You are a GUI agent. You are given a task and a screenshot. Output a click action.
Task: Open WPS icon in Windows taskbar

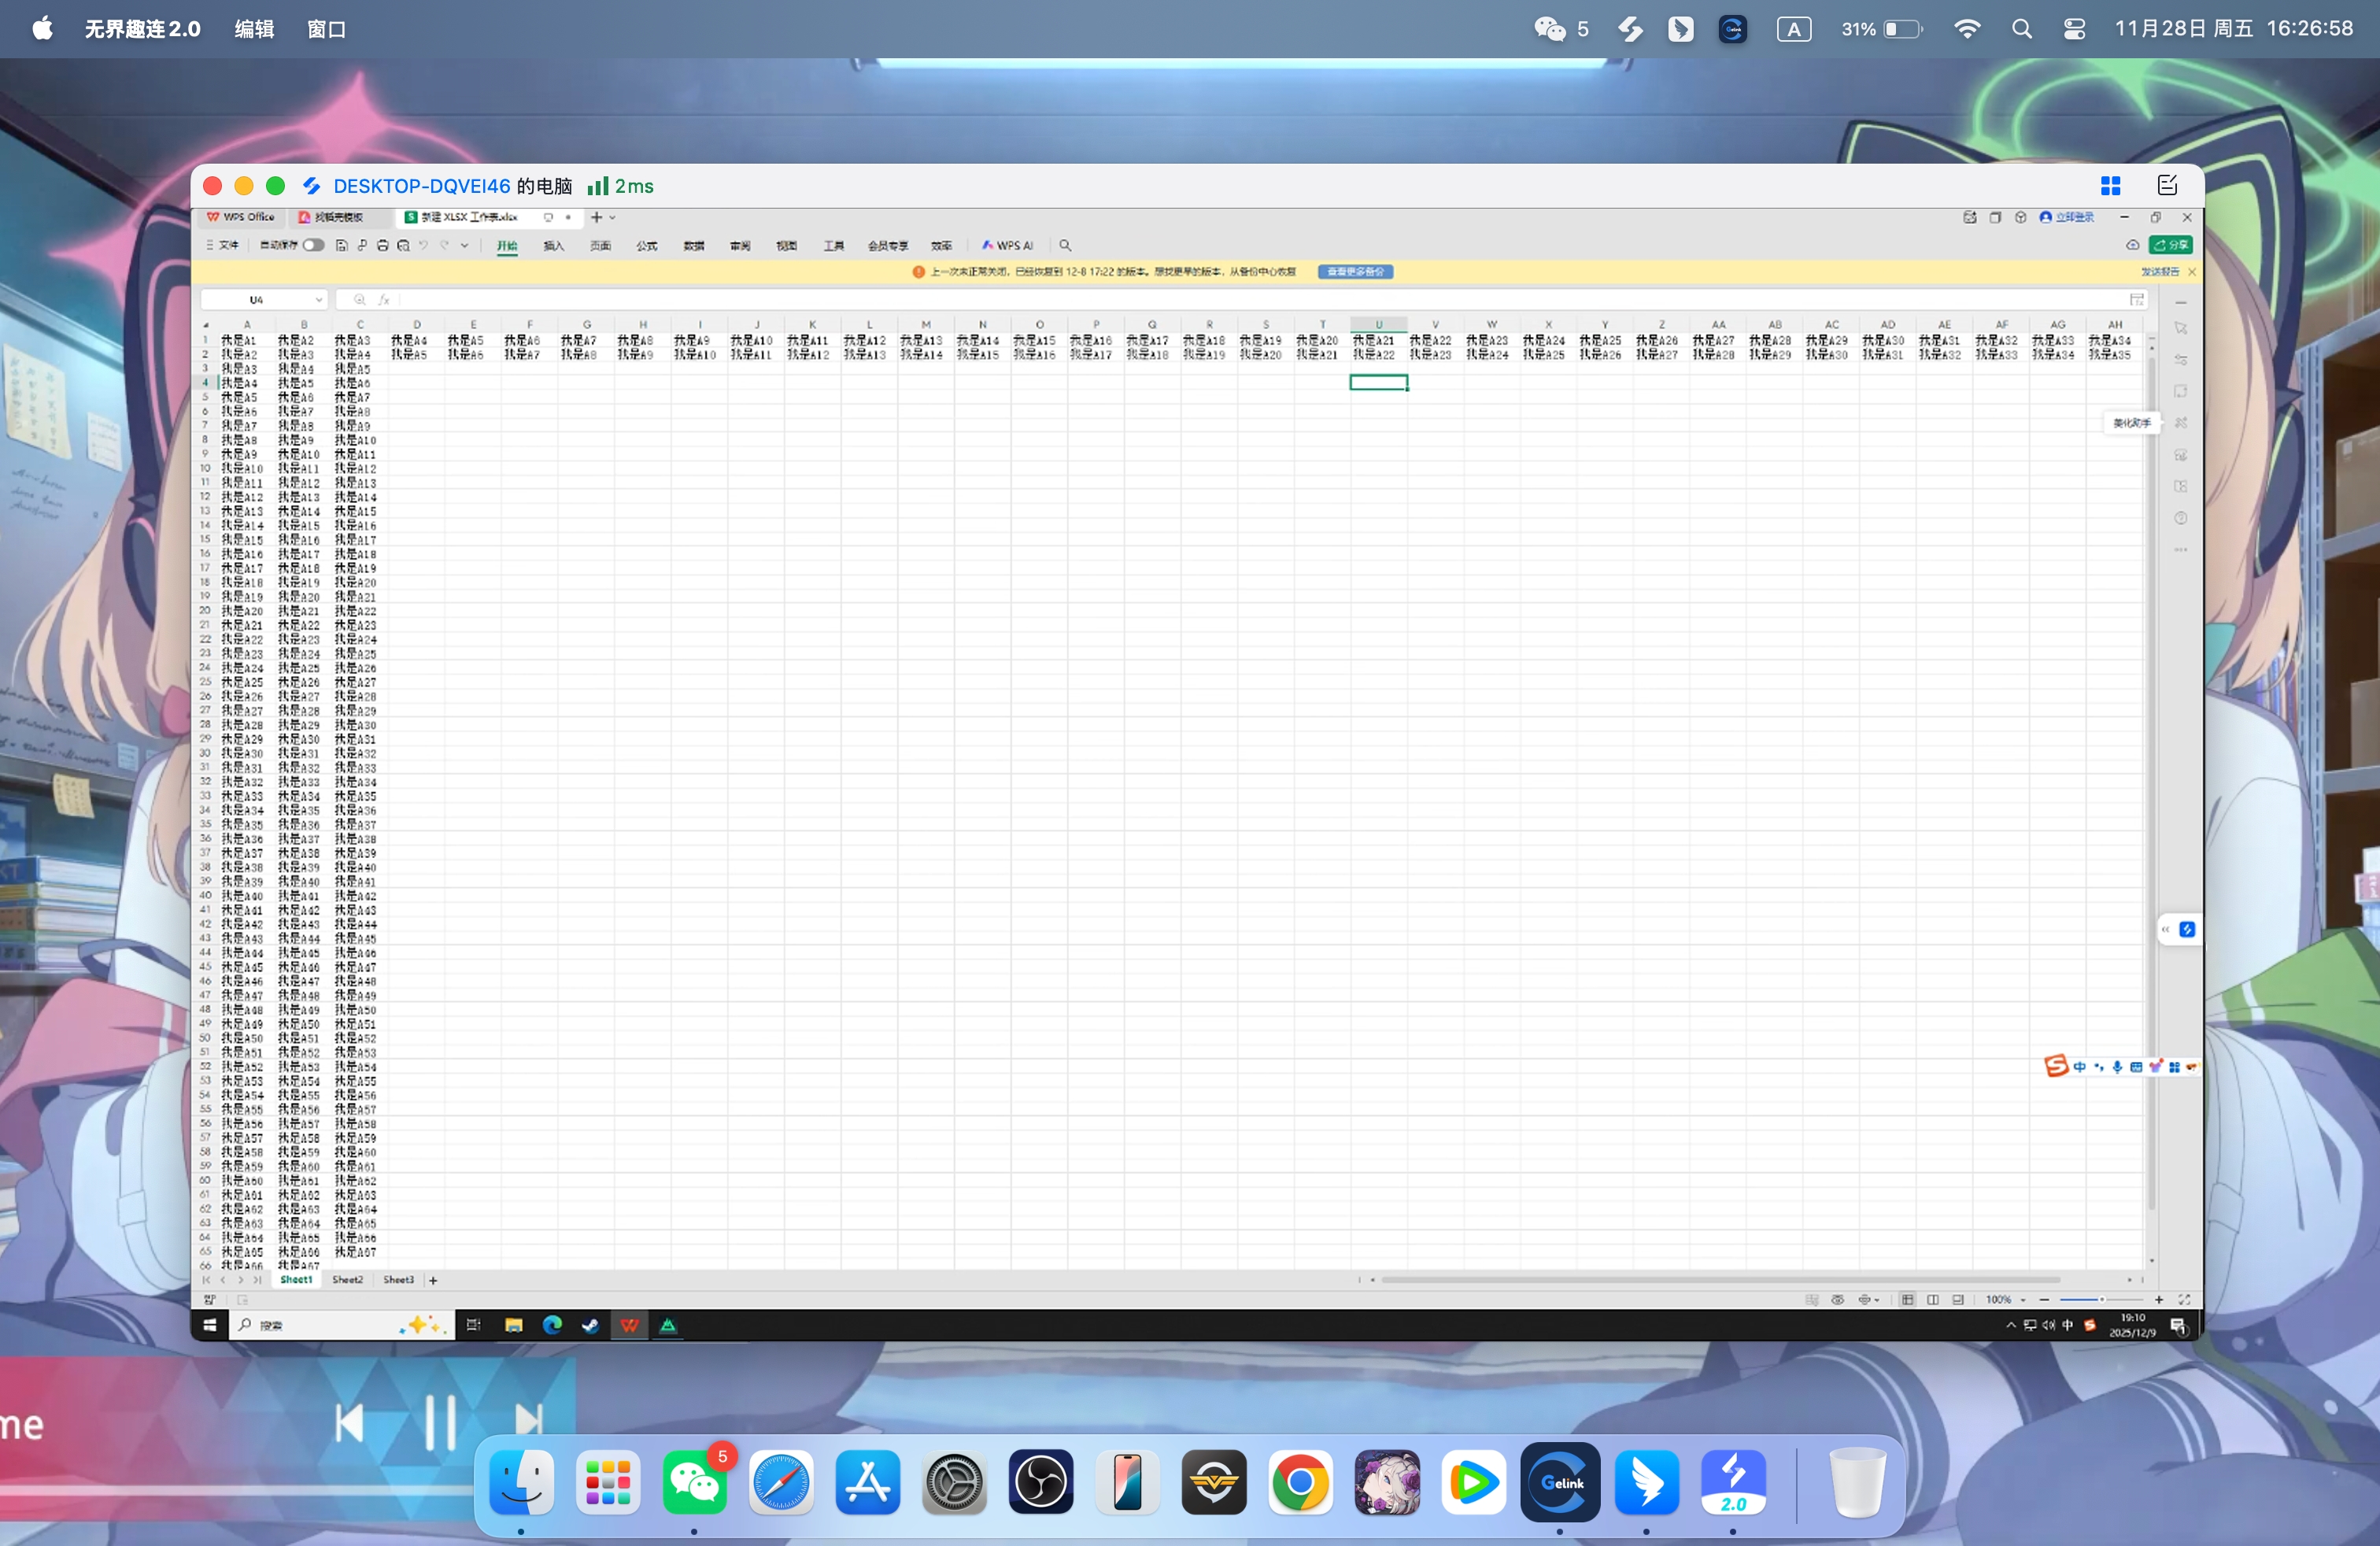[629, 1325]
